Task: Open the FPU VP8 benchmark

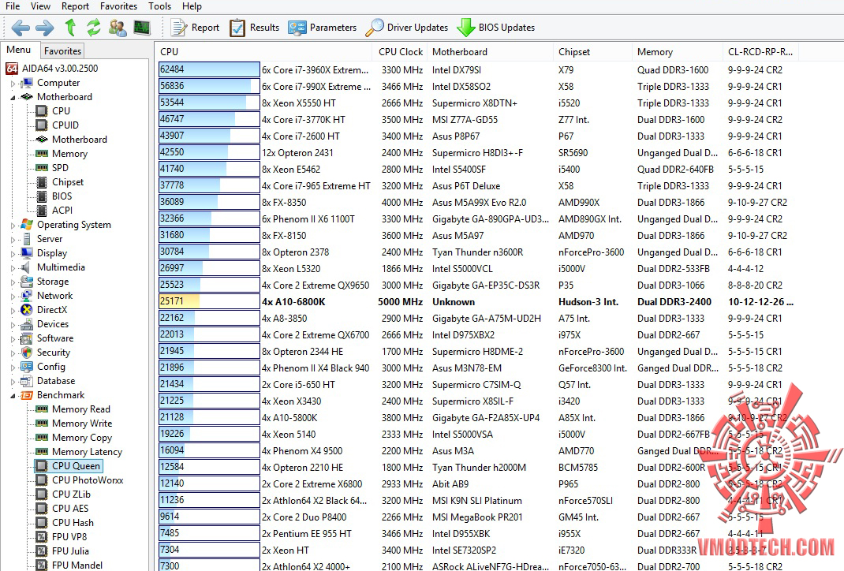Action: coord(69,536)
